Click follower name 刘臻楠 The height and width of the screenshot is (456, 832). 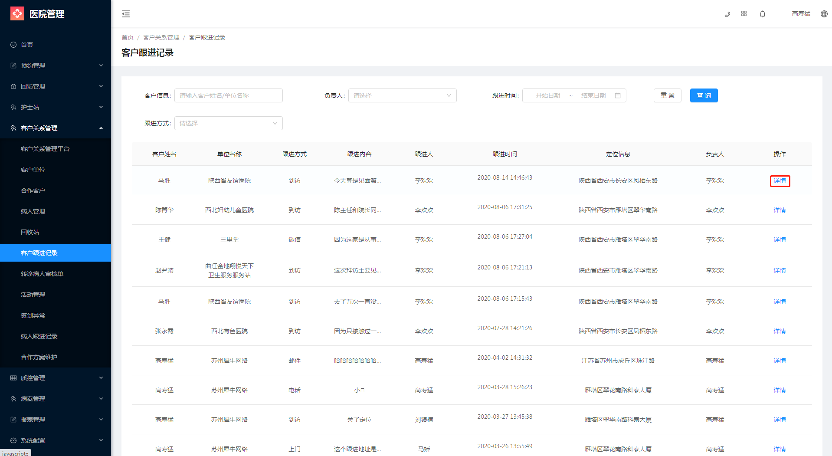pyautogui.click(x=424, y=420)
